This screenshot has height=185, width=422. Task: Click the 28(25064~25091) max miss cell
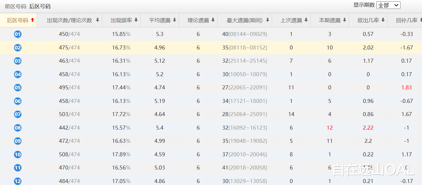[x=245, y=114]
